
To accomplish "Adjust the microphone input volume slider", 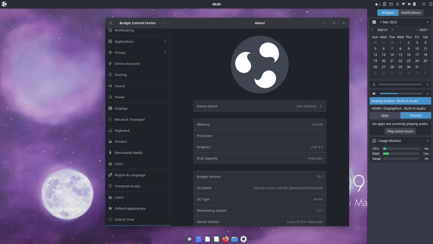I will tap(401, 85).
